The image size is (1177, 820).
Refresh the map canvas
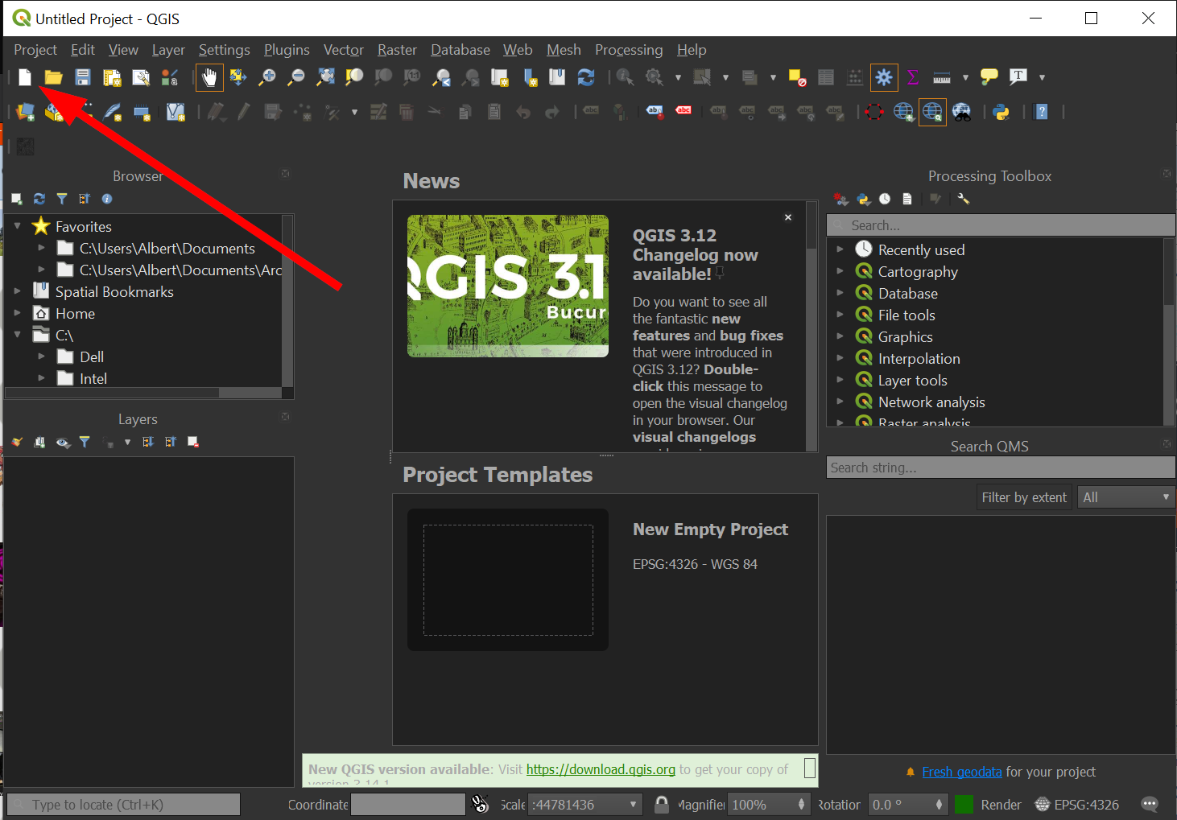coord(586,77)
